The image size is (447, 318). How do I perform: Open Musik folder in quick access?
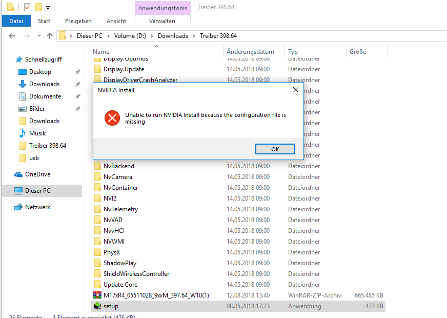[x=37, y=133]
